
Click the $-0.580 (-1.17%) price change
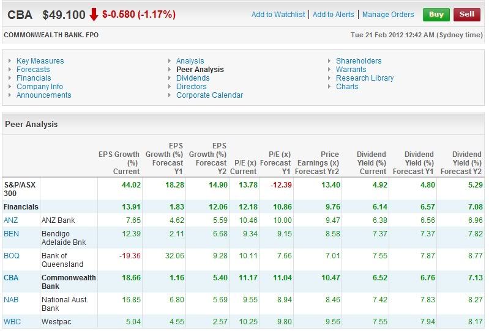(139, 14)
